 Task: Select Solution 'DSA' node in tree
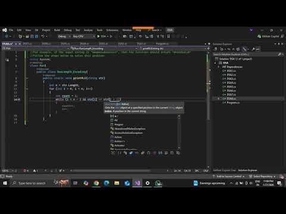click(x=235, y=59)
